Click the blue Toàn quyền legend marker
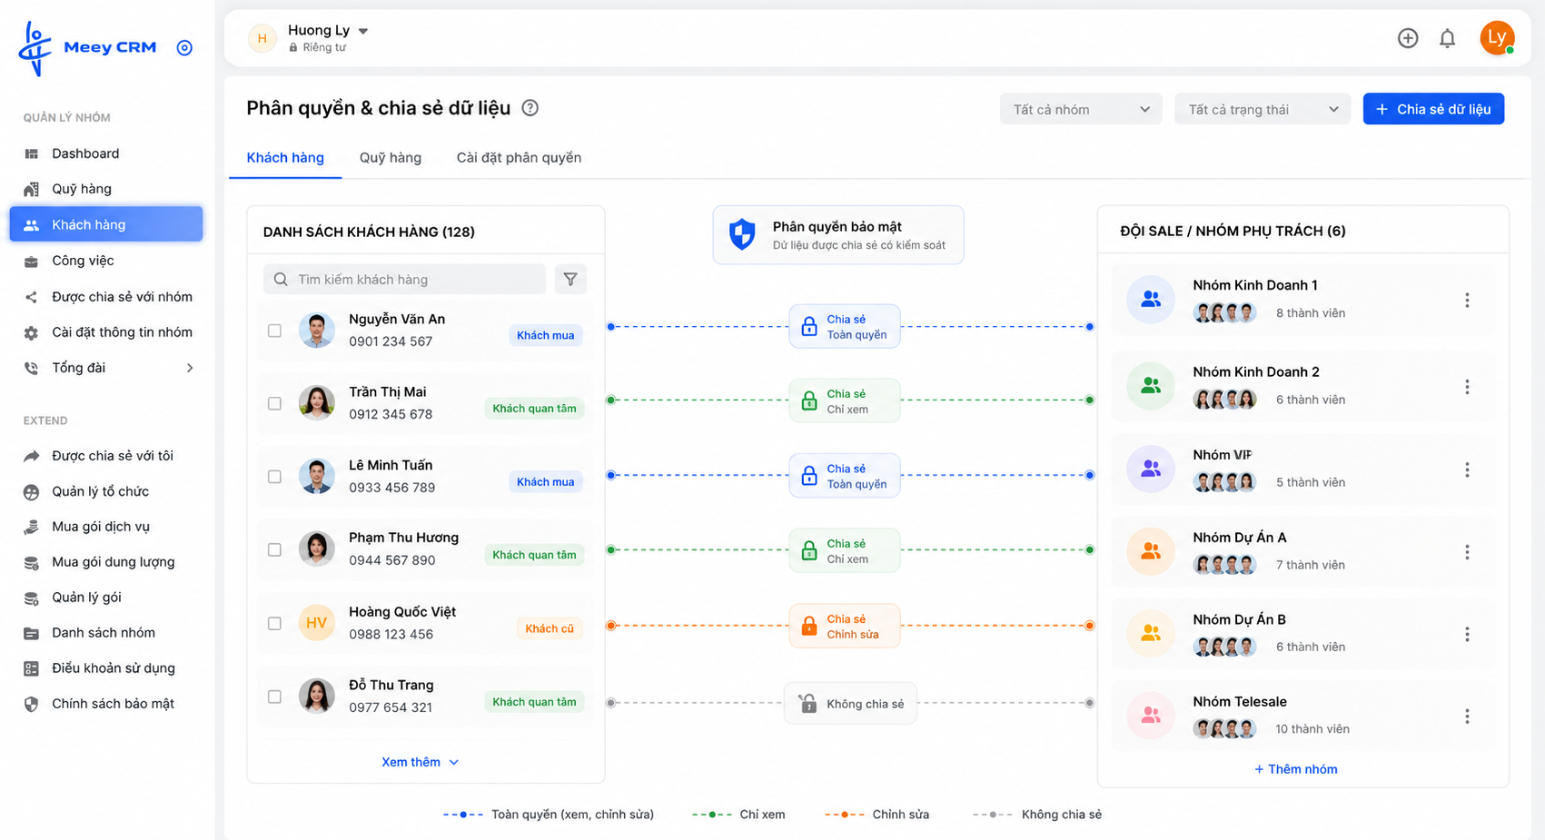Screen dimensions: 1545x840 (463, 815)
